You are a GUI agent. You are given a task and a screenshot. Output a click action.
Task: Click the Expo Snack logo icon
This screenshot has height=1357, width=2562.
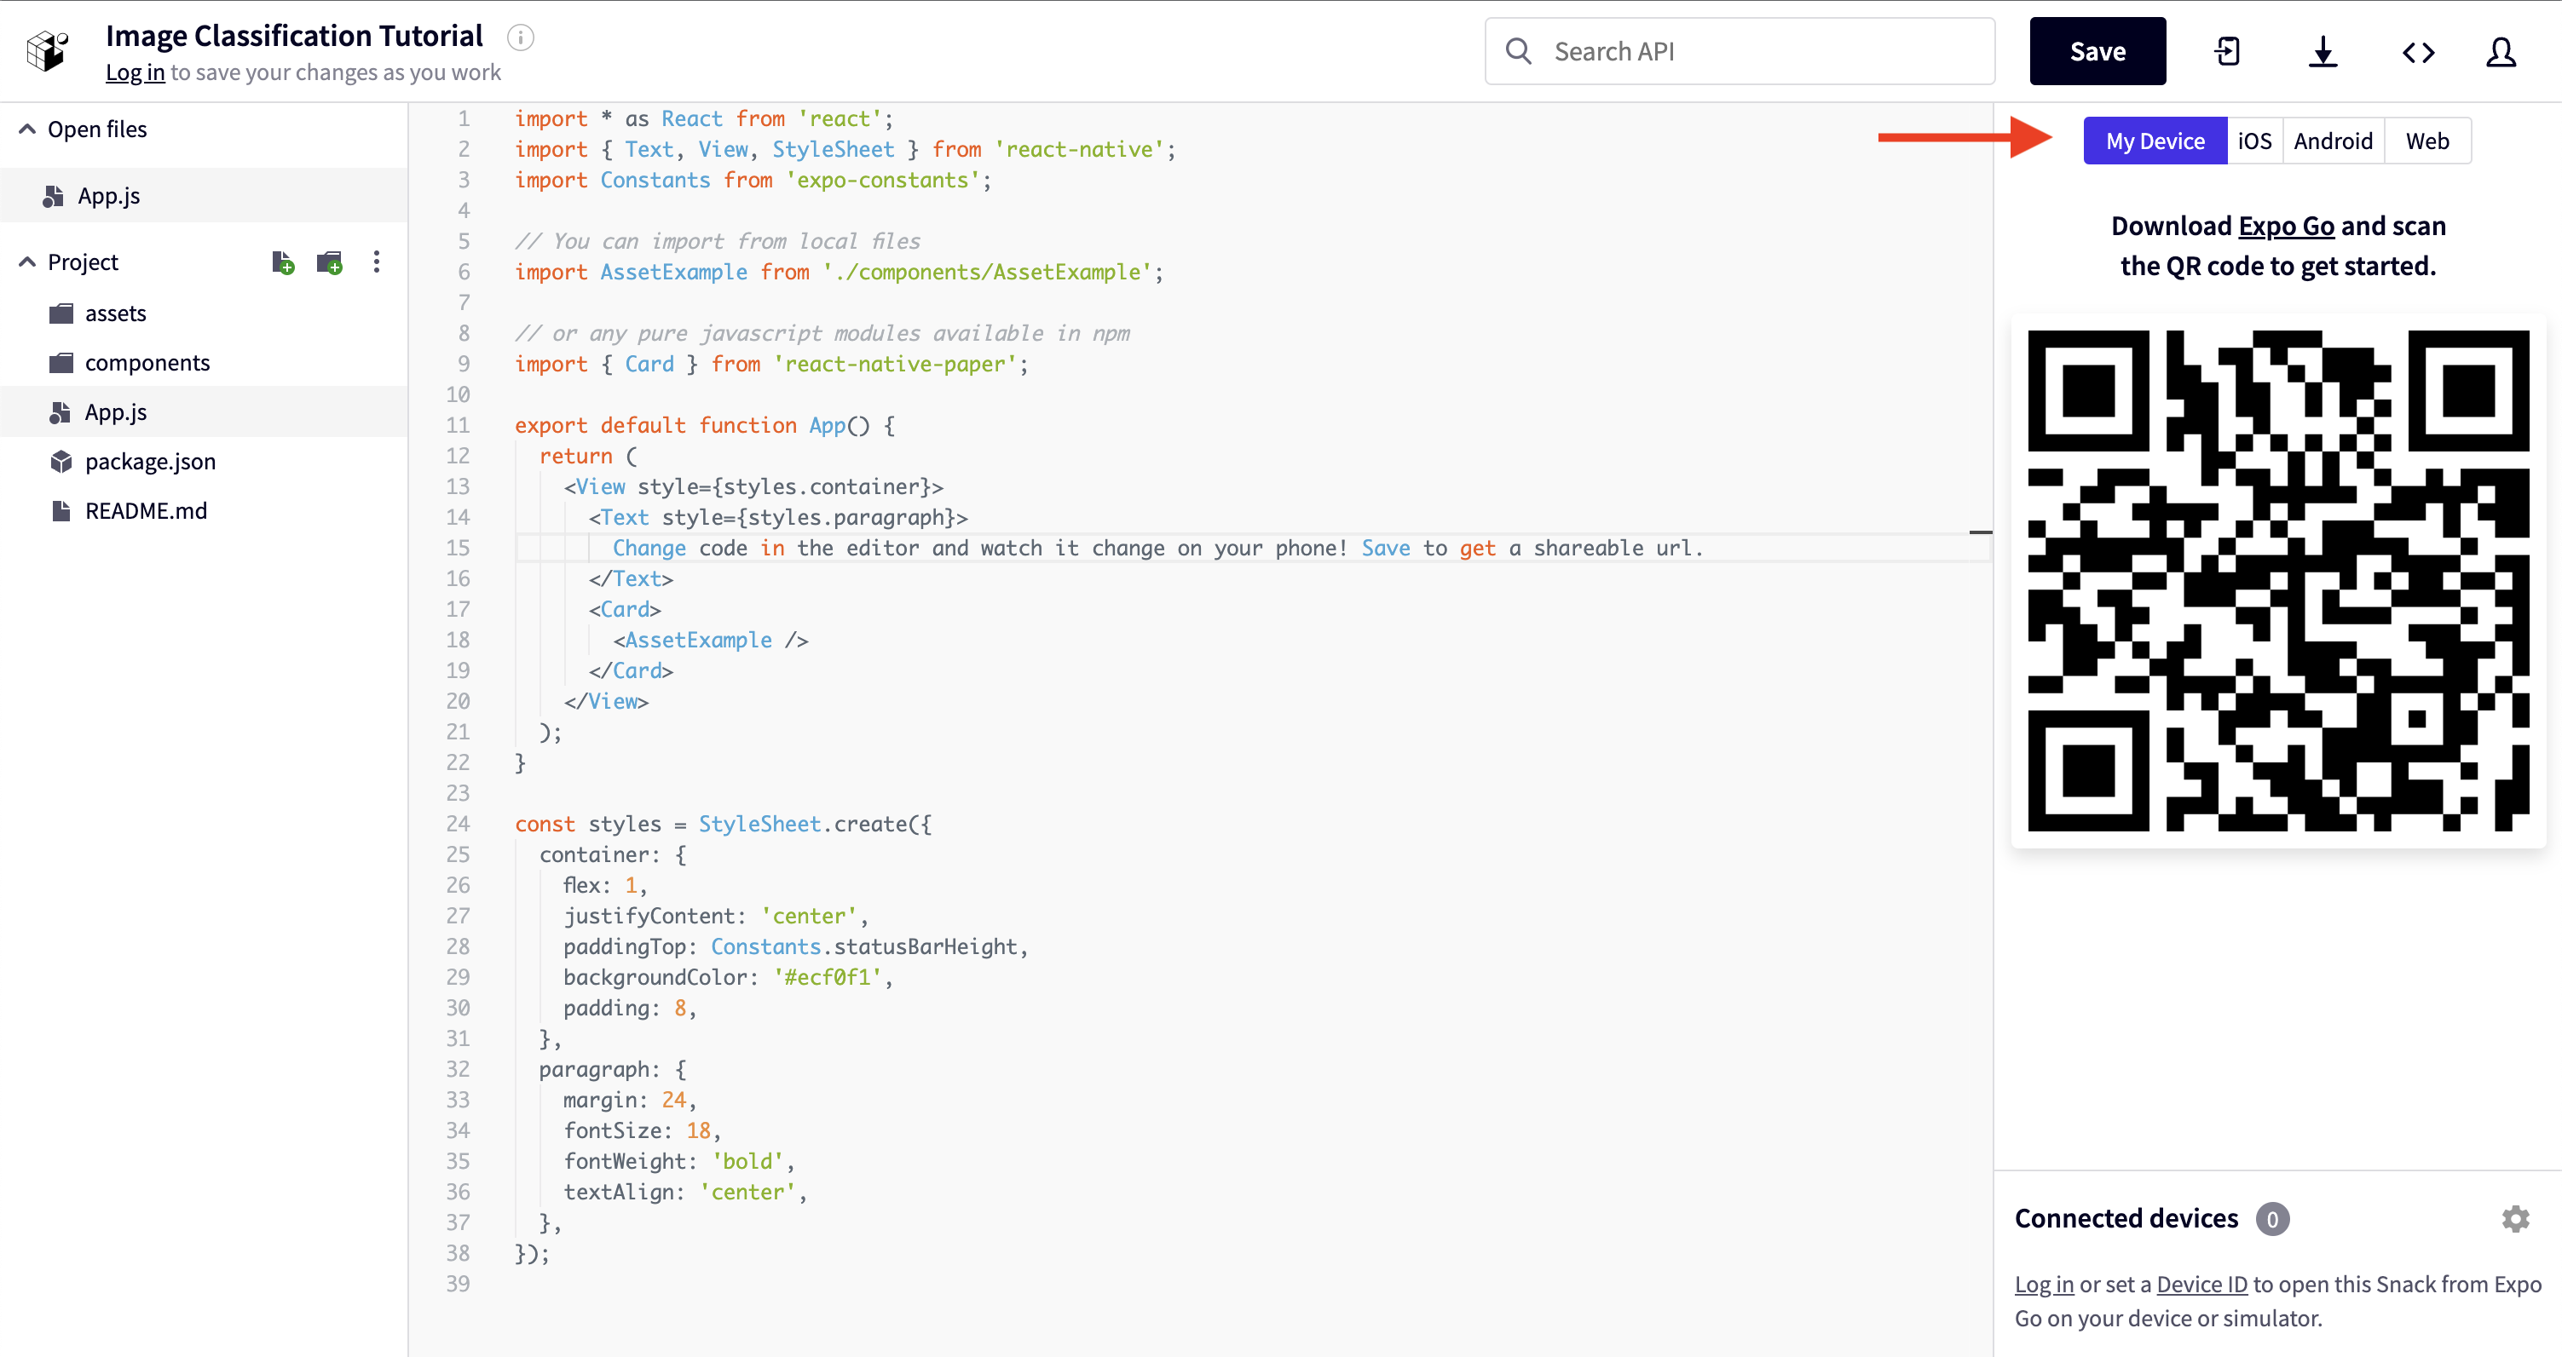(x=48, y=51)
